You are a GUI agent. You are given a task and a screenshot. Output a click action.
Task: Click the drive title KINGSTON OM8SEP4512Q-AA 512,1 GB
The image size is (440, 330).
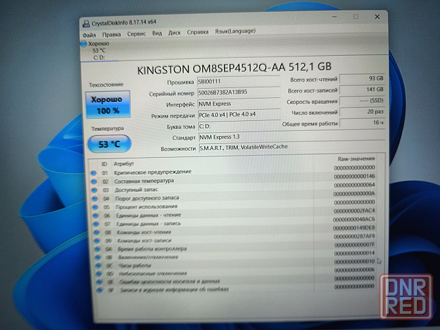pos(234,68)
